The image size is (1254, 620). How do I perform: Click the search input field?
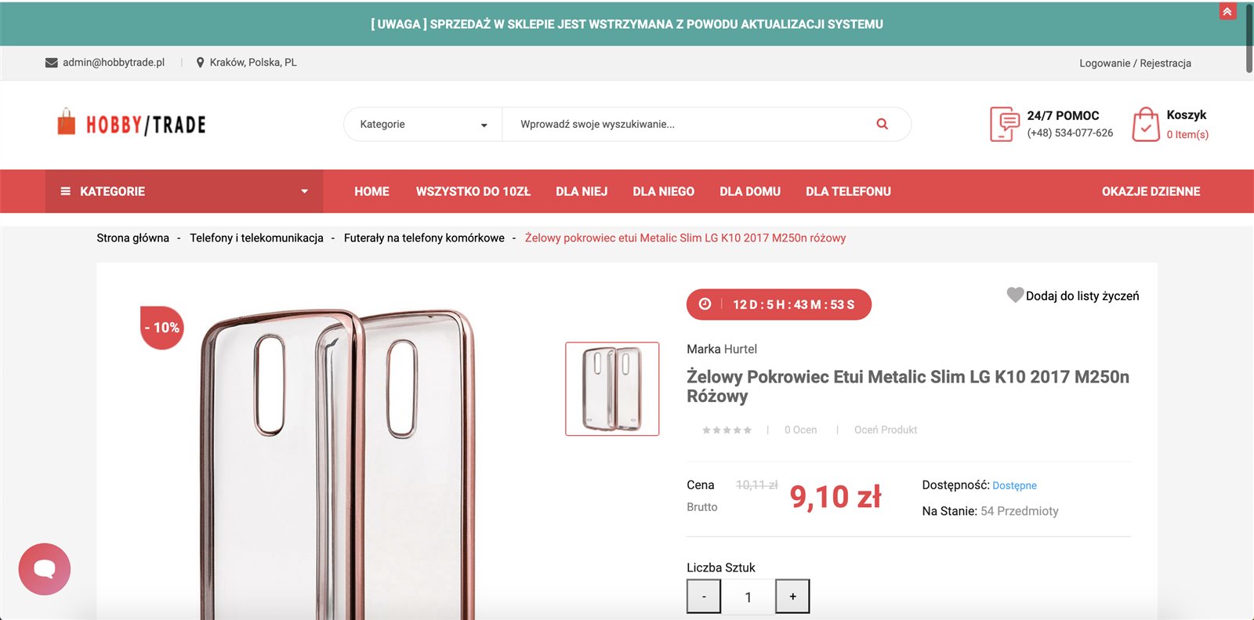click(x=690, y=124)
